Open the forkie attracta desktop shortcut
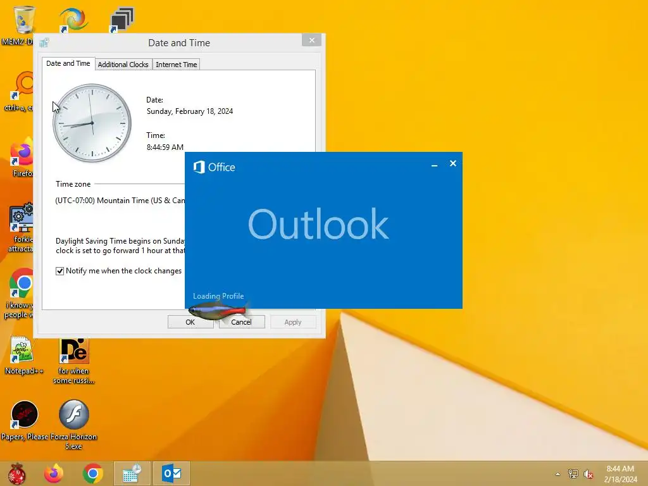The image size is (648, 486). point(22,218)
